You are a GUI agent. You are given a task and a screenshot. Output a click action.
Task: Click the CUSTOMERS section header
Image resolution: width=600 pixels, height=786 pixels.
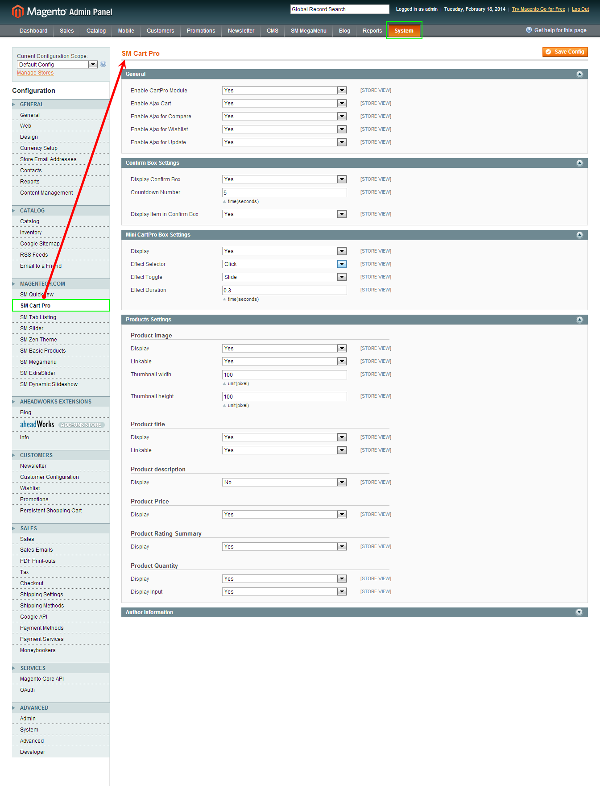(x=61, y=455)
